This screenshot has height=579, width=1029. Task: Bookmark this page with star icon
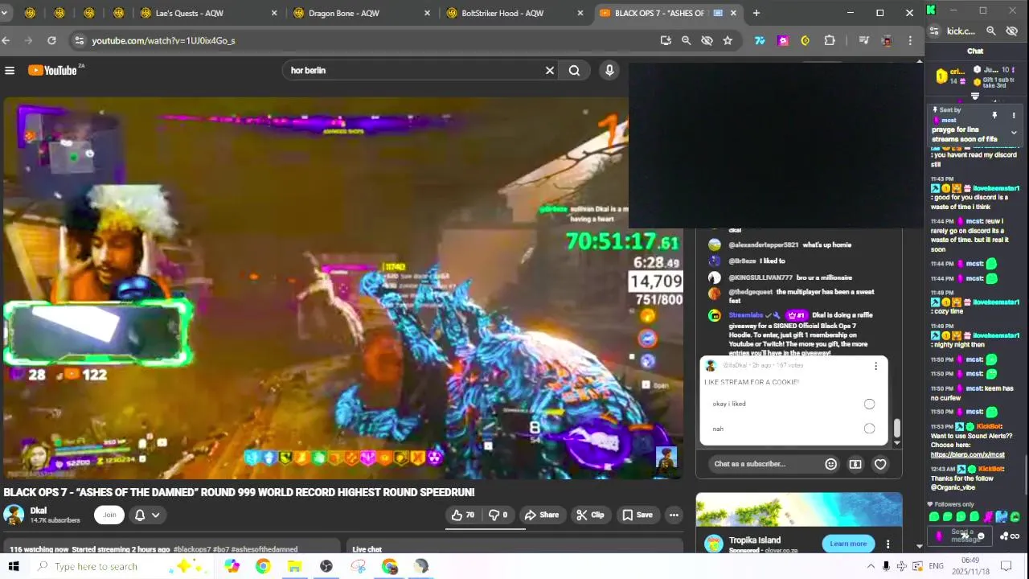[728, 40]
